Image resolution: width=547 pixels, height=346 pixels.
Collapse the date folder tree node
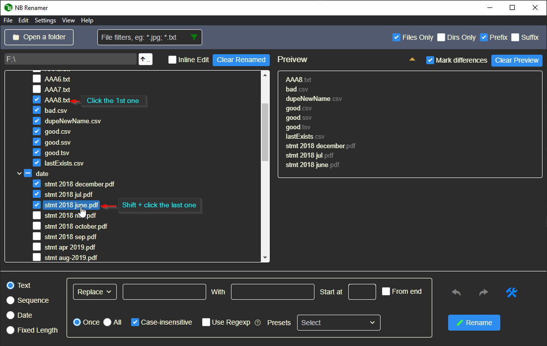coord(19,173)
